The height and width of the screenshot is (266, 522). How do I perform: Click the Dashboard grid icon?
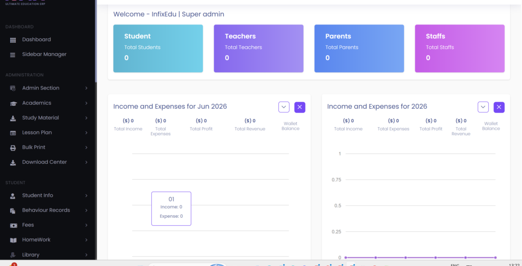[13, 40]
